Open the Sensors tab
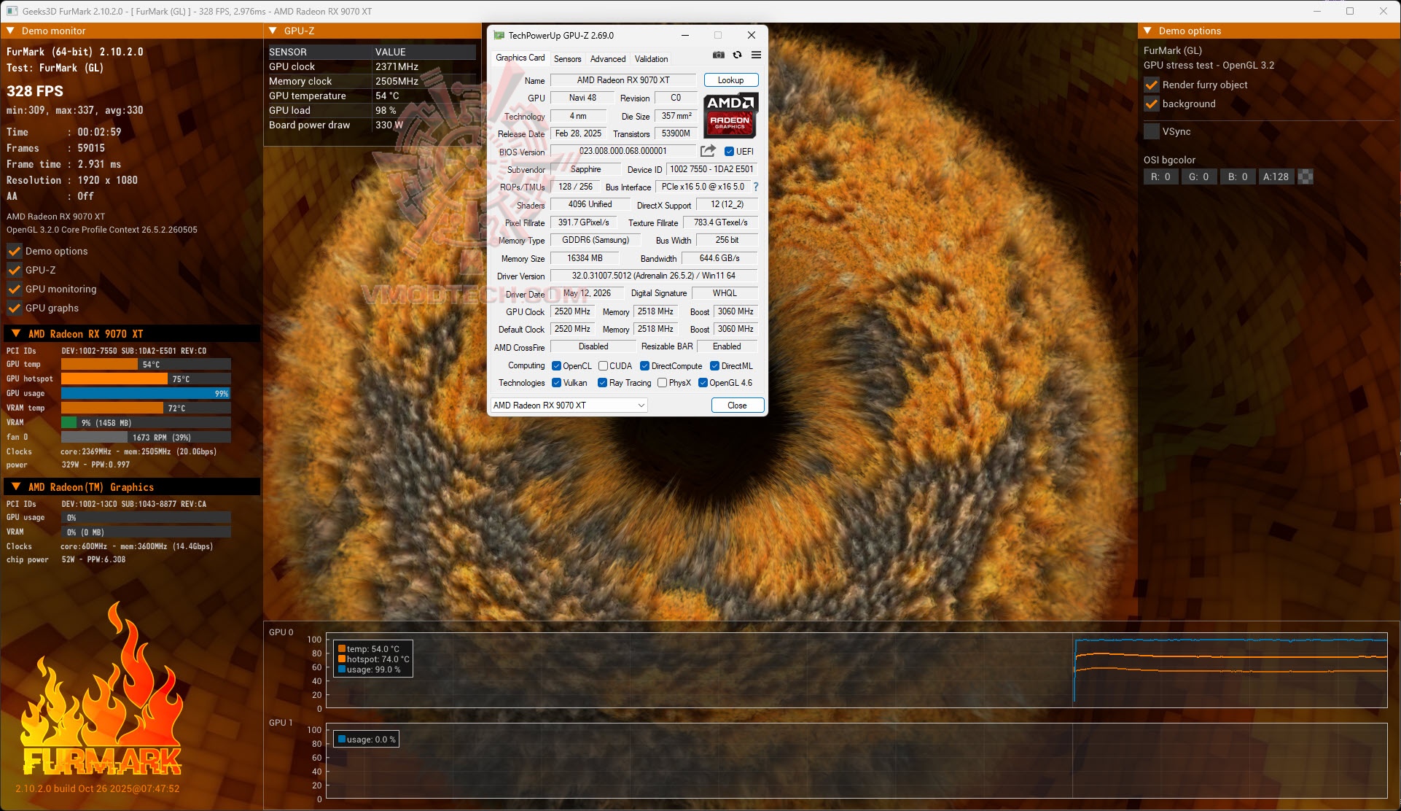 coord(568,59)
